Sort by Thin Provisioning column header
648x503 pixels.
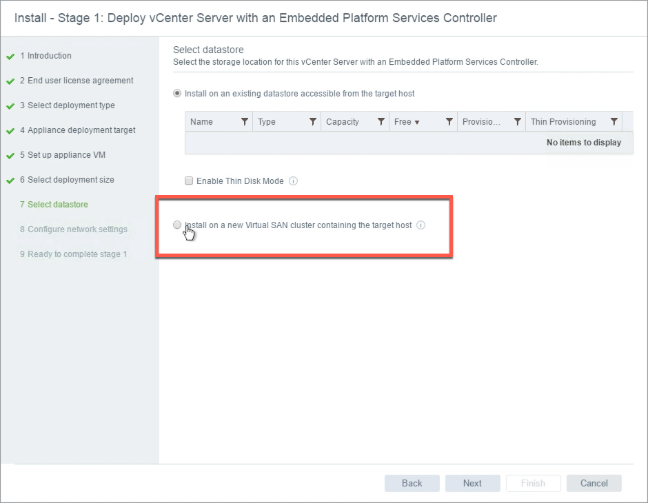point(563,122)
